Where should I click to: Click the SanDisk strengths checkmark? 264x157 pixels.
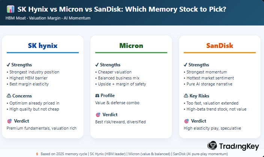point(186,65)
